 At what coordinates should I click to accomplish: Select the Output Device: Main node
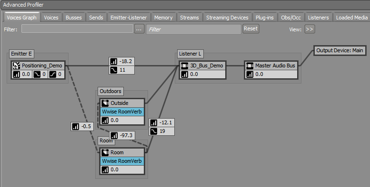tap(340, 51)
